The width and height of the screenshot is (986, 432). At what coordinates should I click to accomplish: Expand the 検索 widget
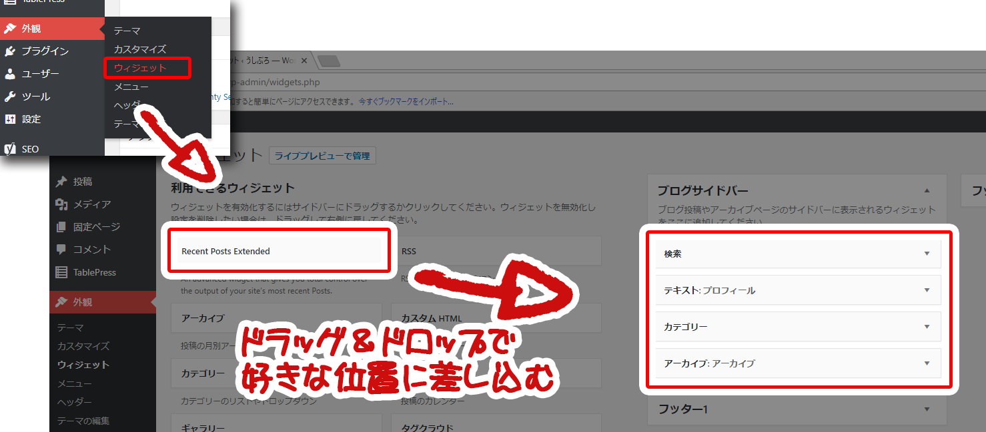pos(927,254)
